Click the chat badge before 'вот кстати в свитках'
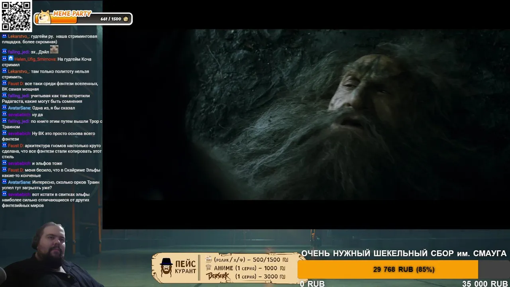 (4, 194)
